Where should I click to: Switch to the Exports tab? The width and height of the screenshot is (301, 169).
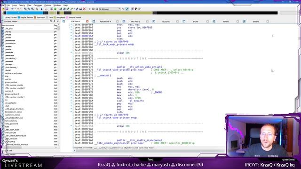(256, 22)
